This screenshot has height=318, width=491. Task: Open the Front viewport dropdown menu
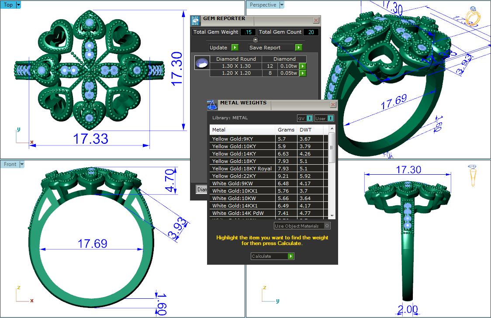point(21,164)
